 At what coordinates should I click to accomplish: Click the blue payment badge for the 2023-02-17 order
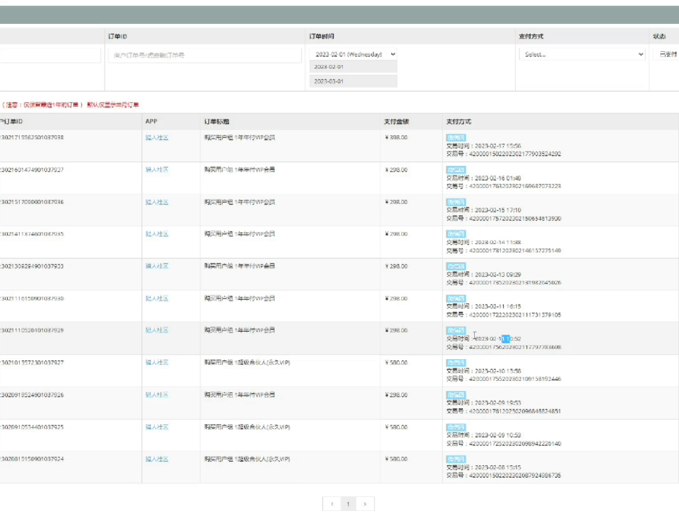point(456,137)
